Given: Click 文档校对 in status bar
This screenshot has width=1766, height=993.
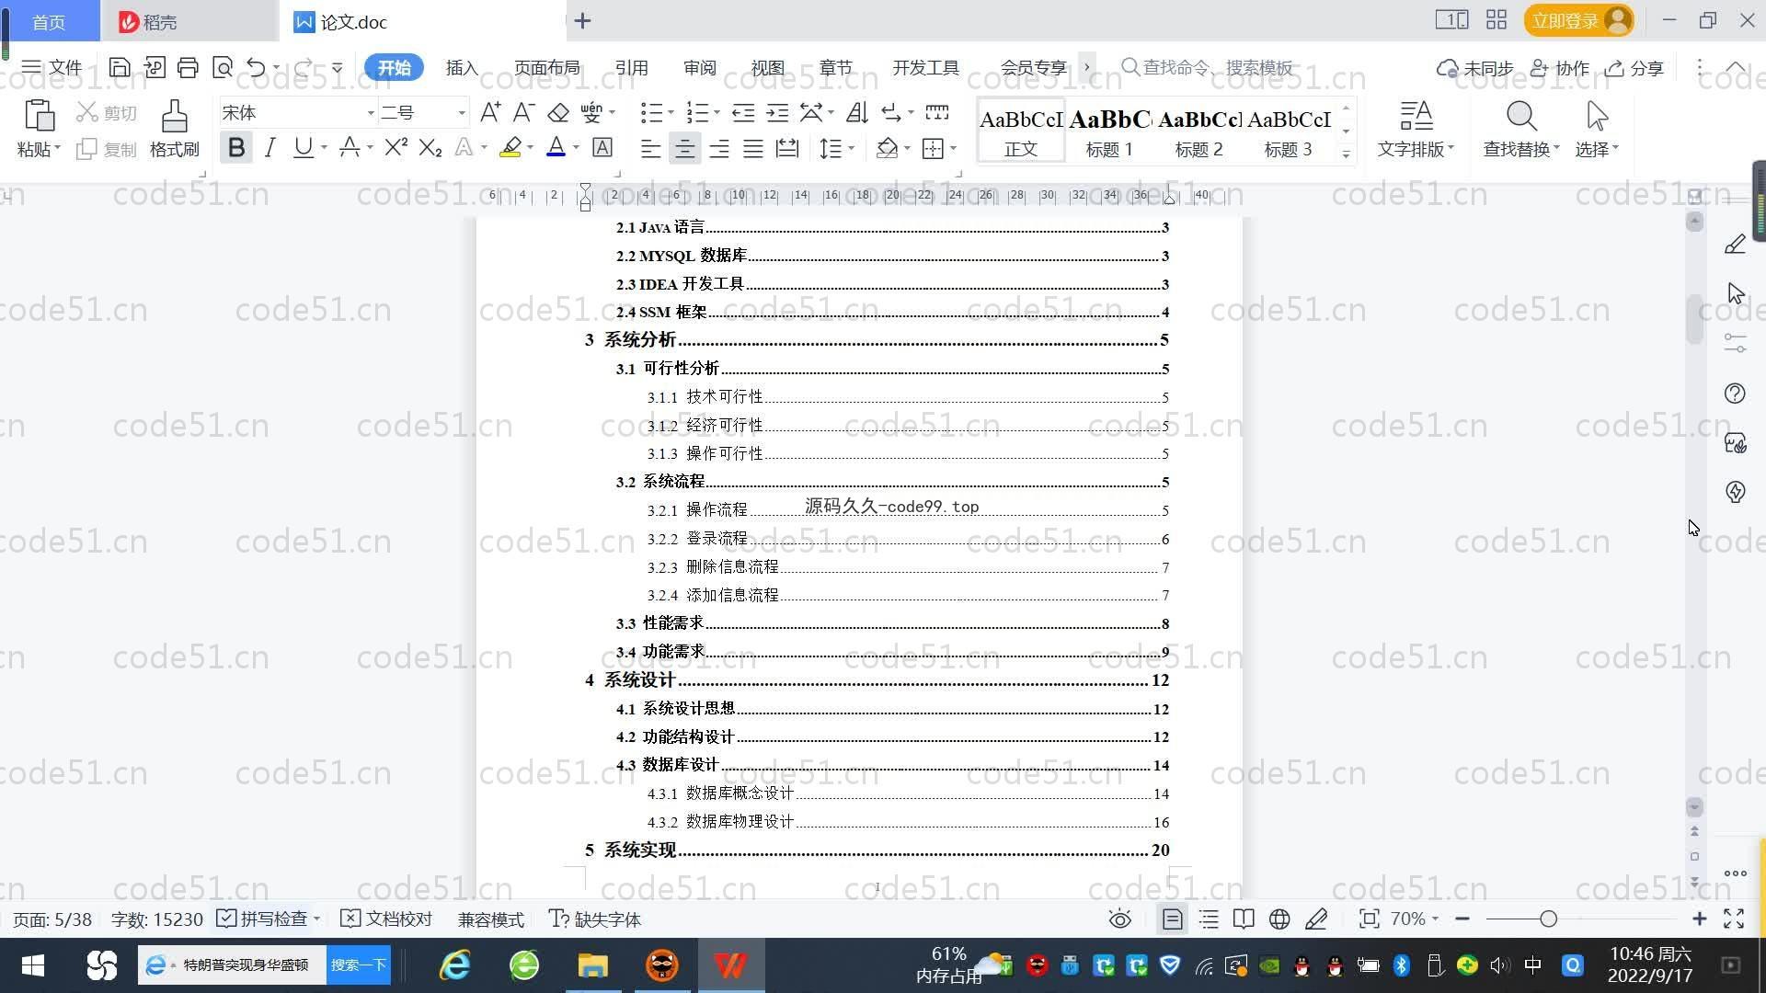Looking at the screenshot, I should click(386, 919).
